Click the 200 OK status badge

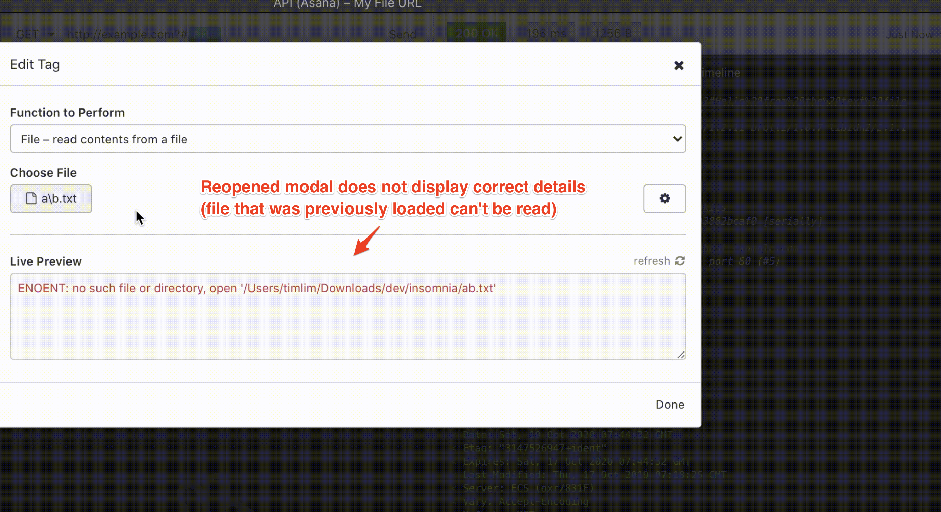pyautogui.click(x=476, y=34)
